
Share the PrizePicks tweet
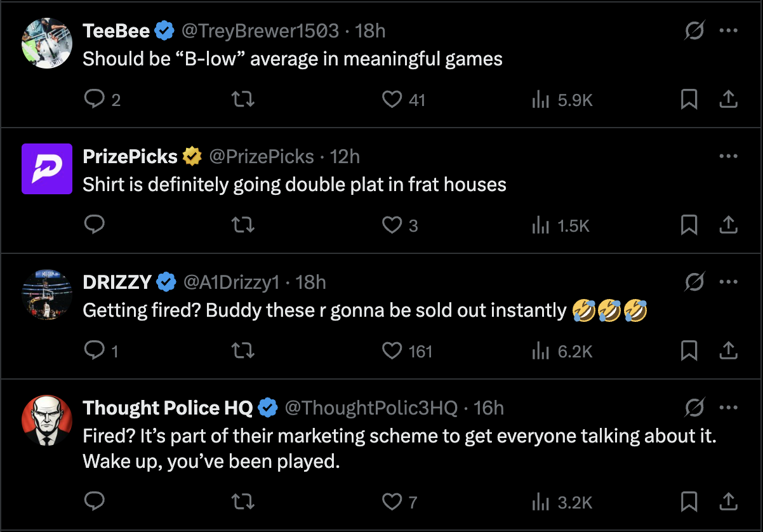[729, 225]
